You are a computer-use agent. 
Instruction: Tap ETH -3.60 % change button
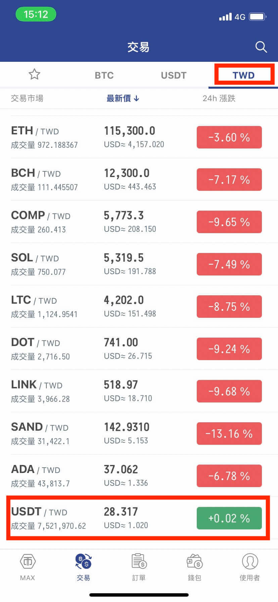click(229, 137)
